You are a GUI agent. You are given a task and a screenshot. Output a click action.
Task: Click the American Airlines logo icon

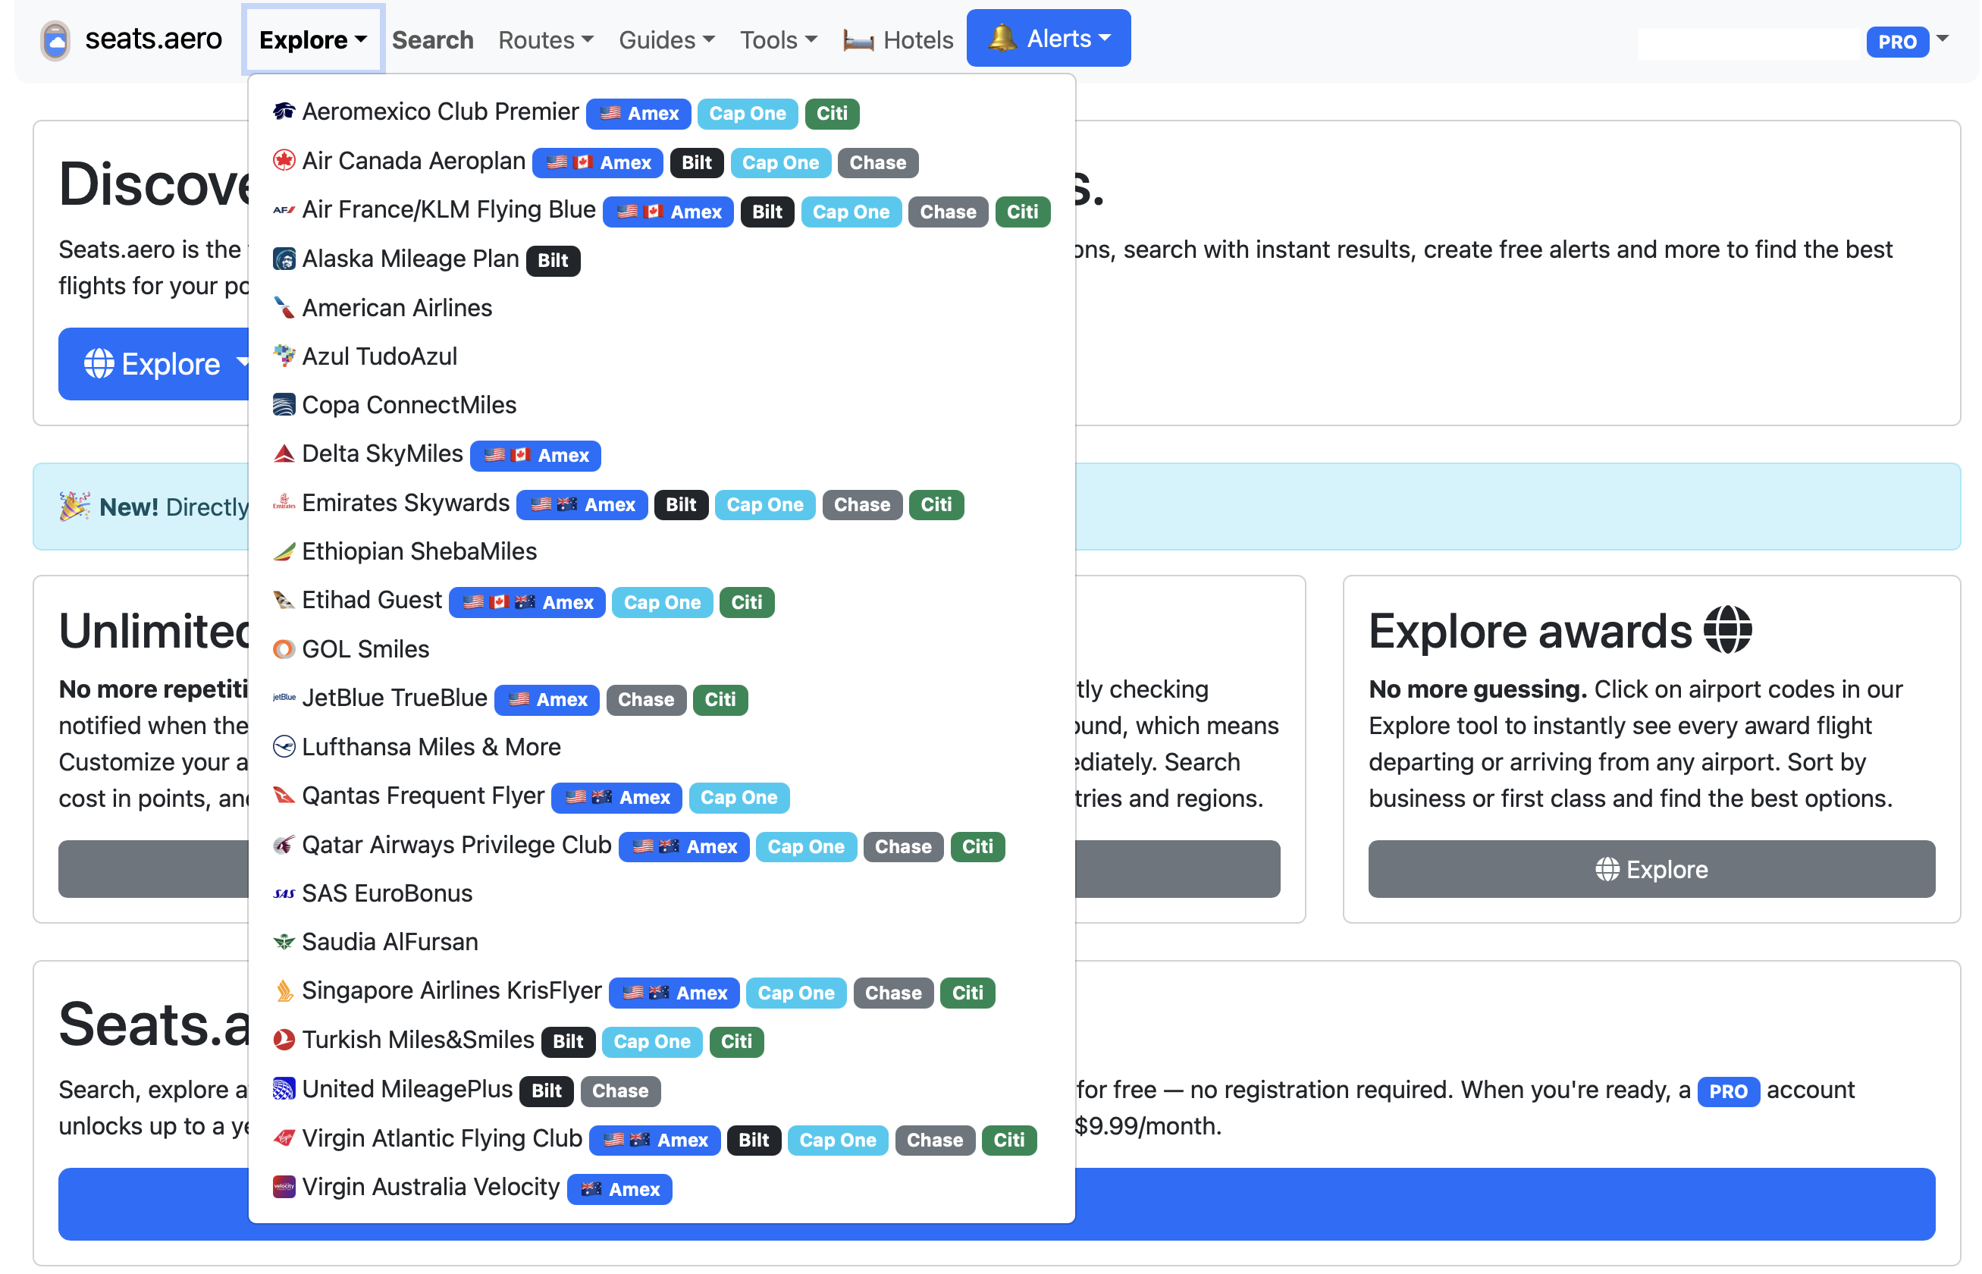click(x=284, y=307)
